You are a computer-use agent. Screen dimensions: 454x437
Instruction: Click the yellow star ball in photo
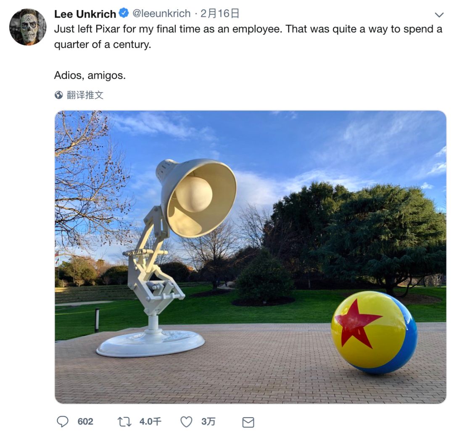point(374,332)
